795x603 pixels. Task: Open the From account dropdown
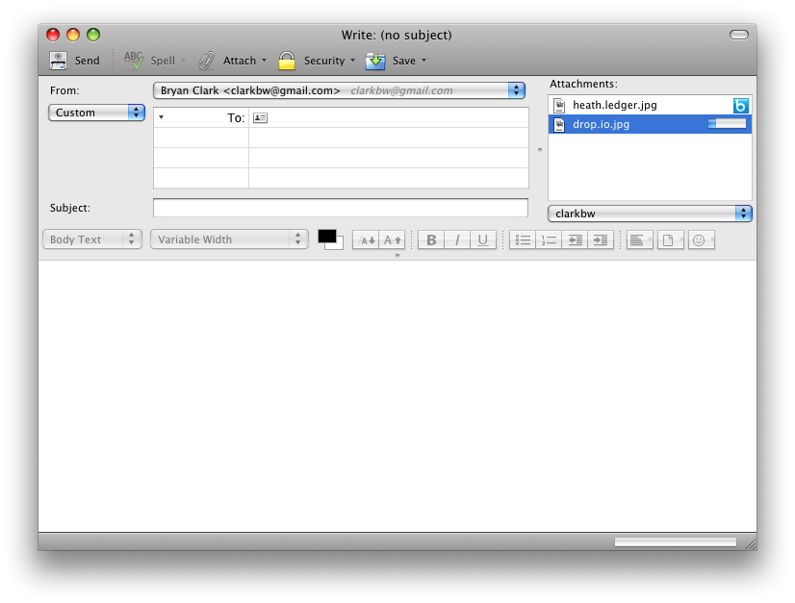339,90
